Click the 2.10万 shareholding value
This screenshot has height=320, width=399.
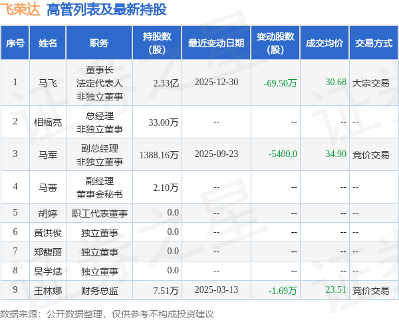tap(166, 188)
